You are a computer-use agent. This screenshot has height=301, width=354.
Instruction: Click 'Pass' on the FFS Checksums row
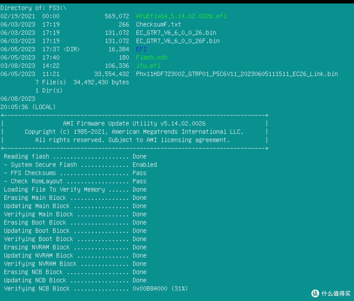pos(140,173)
